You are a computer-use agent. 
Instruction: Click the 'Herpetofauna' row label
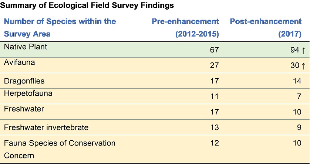tap(28, 93)
